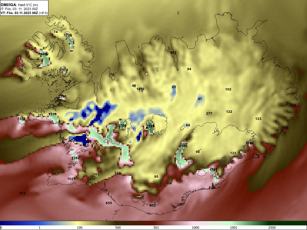Image resolution: width=307 pixels, height=230 pixels.
Task: Click the 1704 height label
Action: (x=122, y=125)
